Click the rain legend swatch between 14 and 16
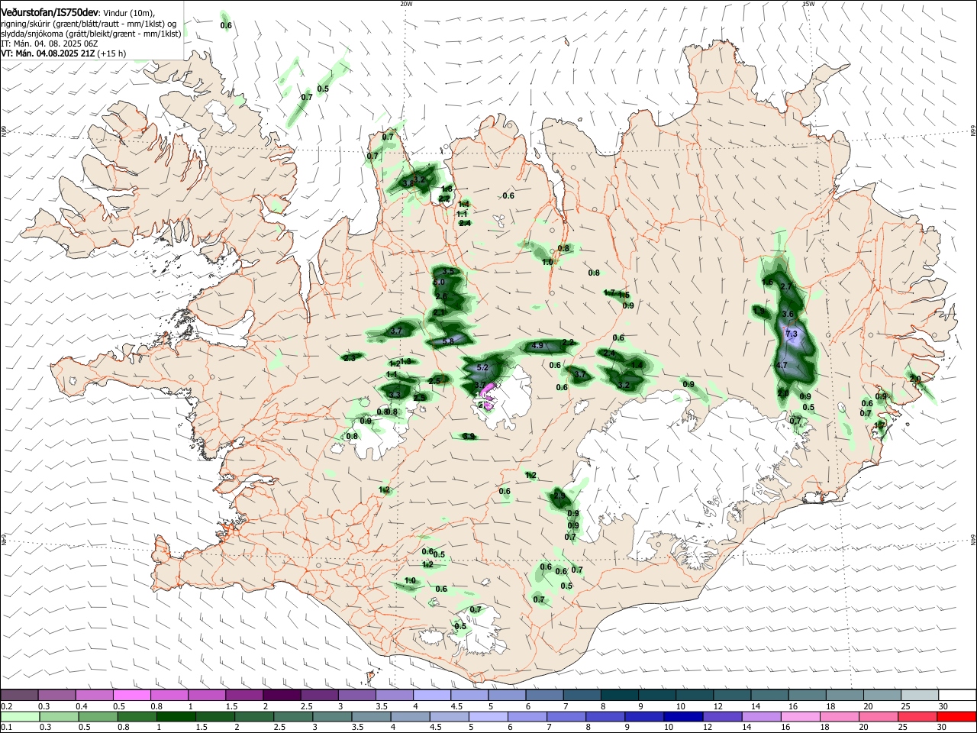Screen dimensions: 977x733 [762, 716]
